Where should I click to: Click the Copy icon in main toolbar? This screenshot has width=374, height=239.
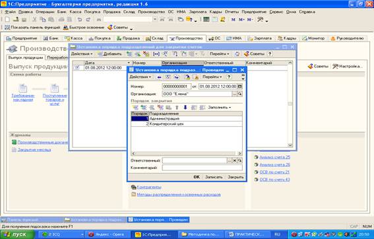tap(43, 20)
